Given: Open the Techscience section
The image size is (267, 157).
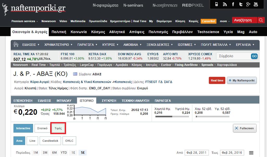Looking at the screenshot, I should point(208,32).
